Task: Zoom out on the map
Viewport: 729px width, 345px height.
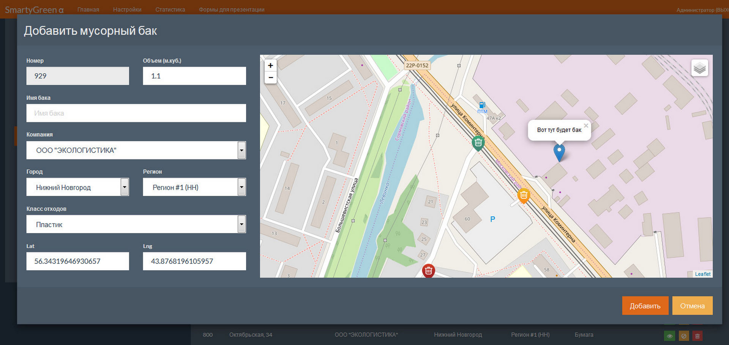Action: (x=270, y=77)
